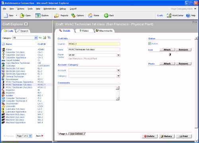
Task: Click Attach button for Photo
Action: point(167,63)
